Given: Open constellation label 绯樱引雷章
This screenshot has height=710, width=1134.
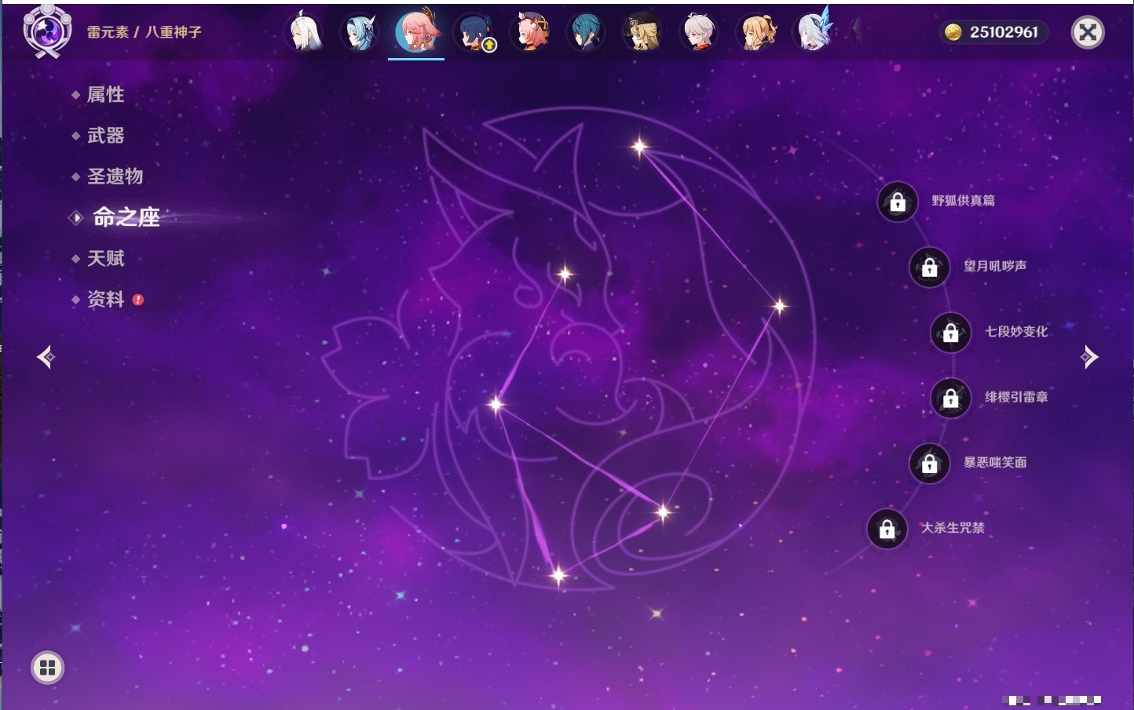Looking at the screenshot, I should [1016, 397].
